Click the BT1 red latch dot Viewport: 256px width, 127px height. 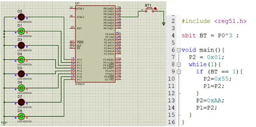(x=155, y=9)
